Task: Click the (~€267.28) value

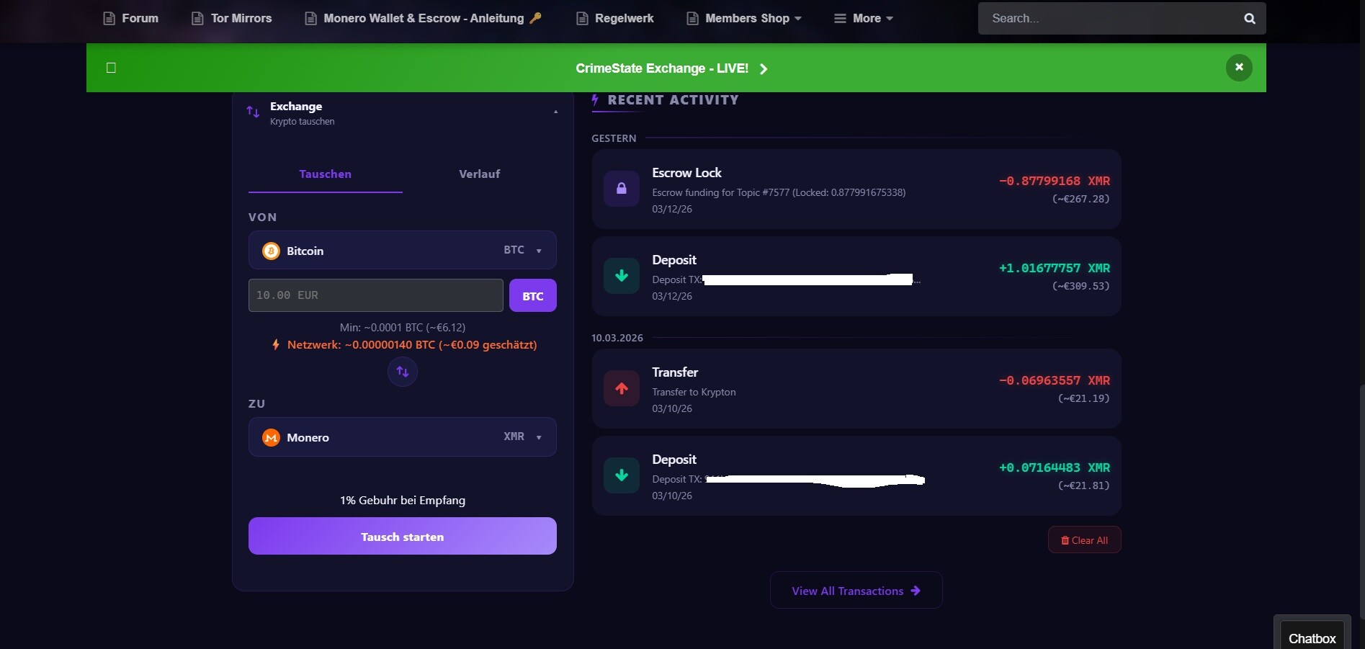Action: (1080, 199)
